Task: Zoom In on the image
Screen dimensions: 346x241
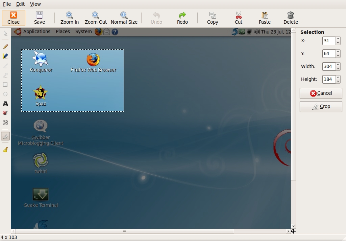Action: (70, 18)
